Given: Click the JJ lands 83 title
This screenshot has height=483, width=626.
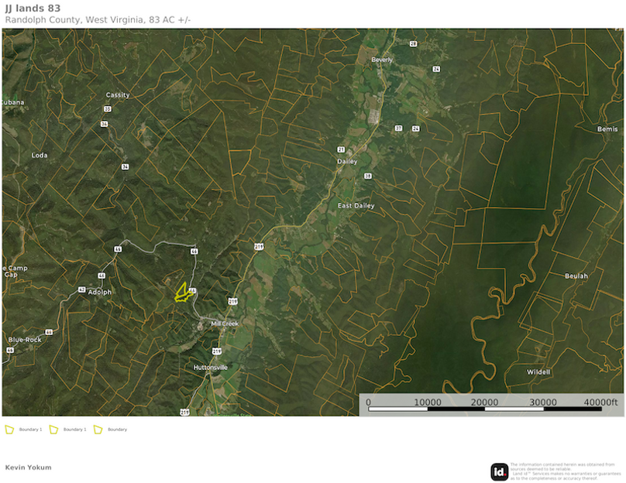Looking at the screenshot, I should point(33,9).
